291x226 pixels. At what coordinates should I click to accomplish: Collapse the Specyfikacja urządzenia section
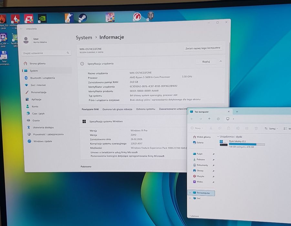click(x=221, y=61)
